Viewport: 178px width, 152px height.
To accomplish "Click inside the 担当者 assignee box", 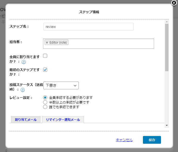I will [x=99, y=44].
